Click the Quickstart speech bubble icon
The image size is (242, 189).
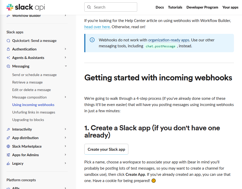coord(8,41)
